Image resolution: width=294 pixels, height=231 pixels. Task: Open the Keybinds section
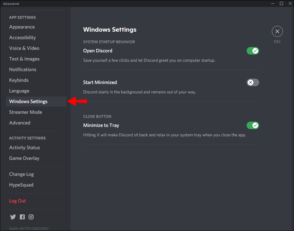point(19,80)
